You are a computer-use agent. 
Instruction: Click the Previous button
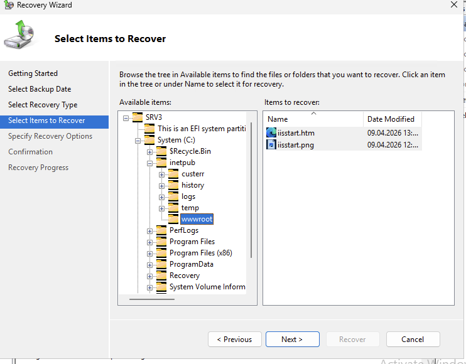pyautogui.click(x=235, y=340)
